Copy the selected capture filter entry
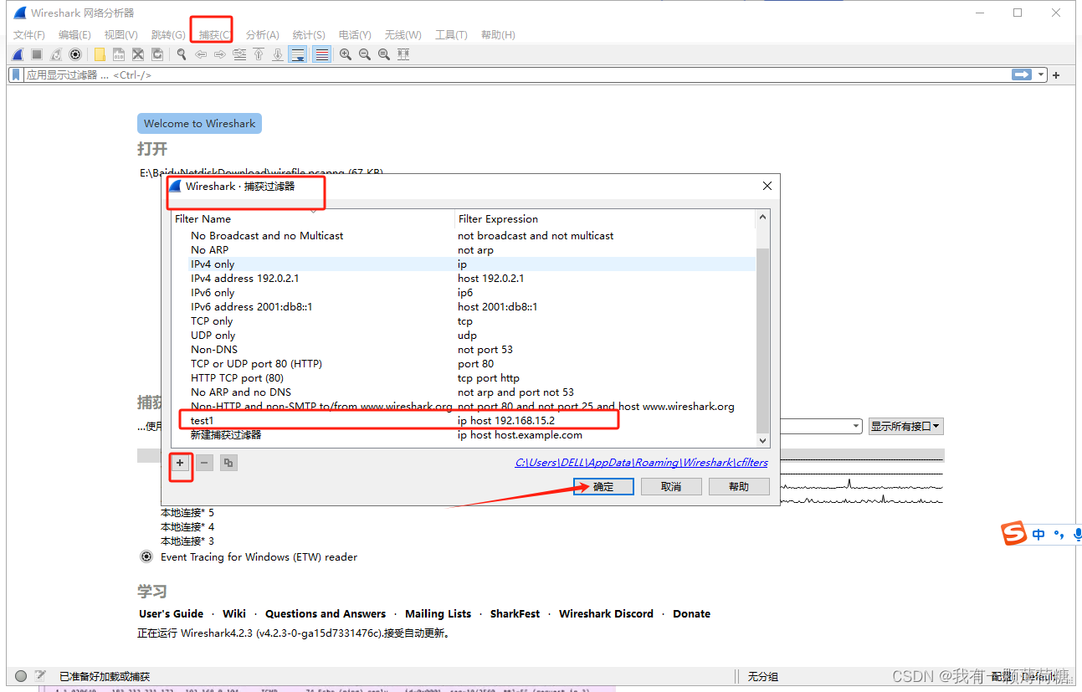The width and height of the screenshot is (1082, 692). click(x=228, y=463)
